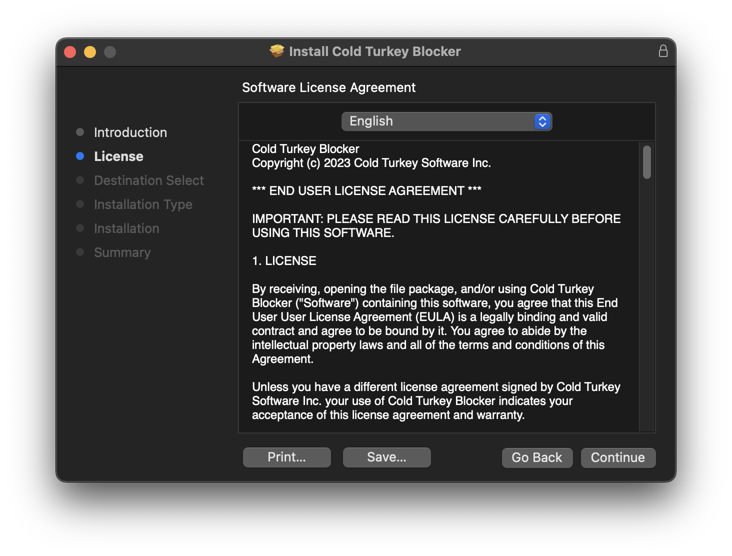732x556 pixels.
Task: Click the Installation step in sidebar
Action: 126,228
